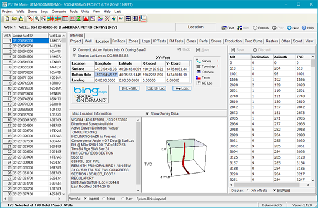This screenshot has width=318, height=208.
Task: Click the crossed lines toolbar icon
Action: coord(107,18)
